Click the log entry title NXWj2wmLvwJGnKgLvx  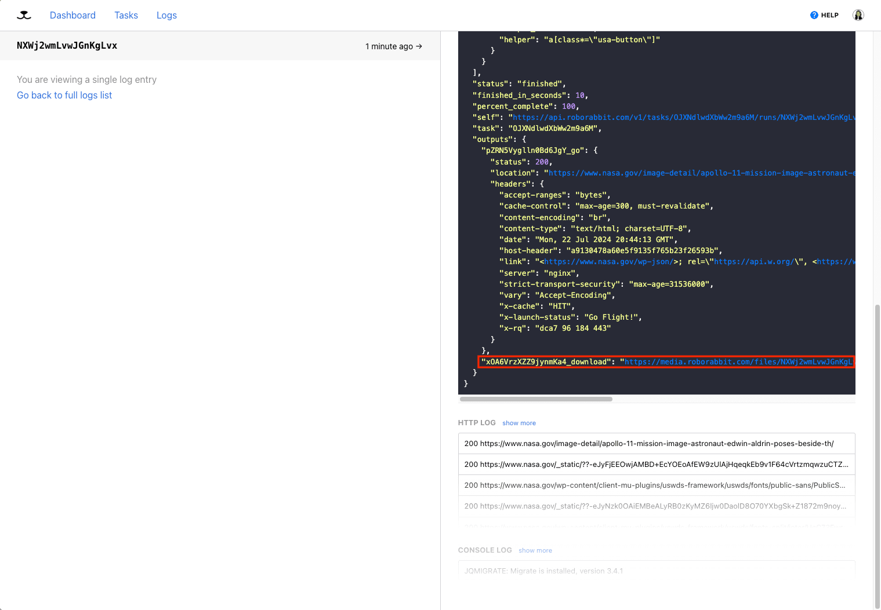(67, 45)
